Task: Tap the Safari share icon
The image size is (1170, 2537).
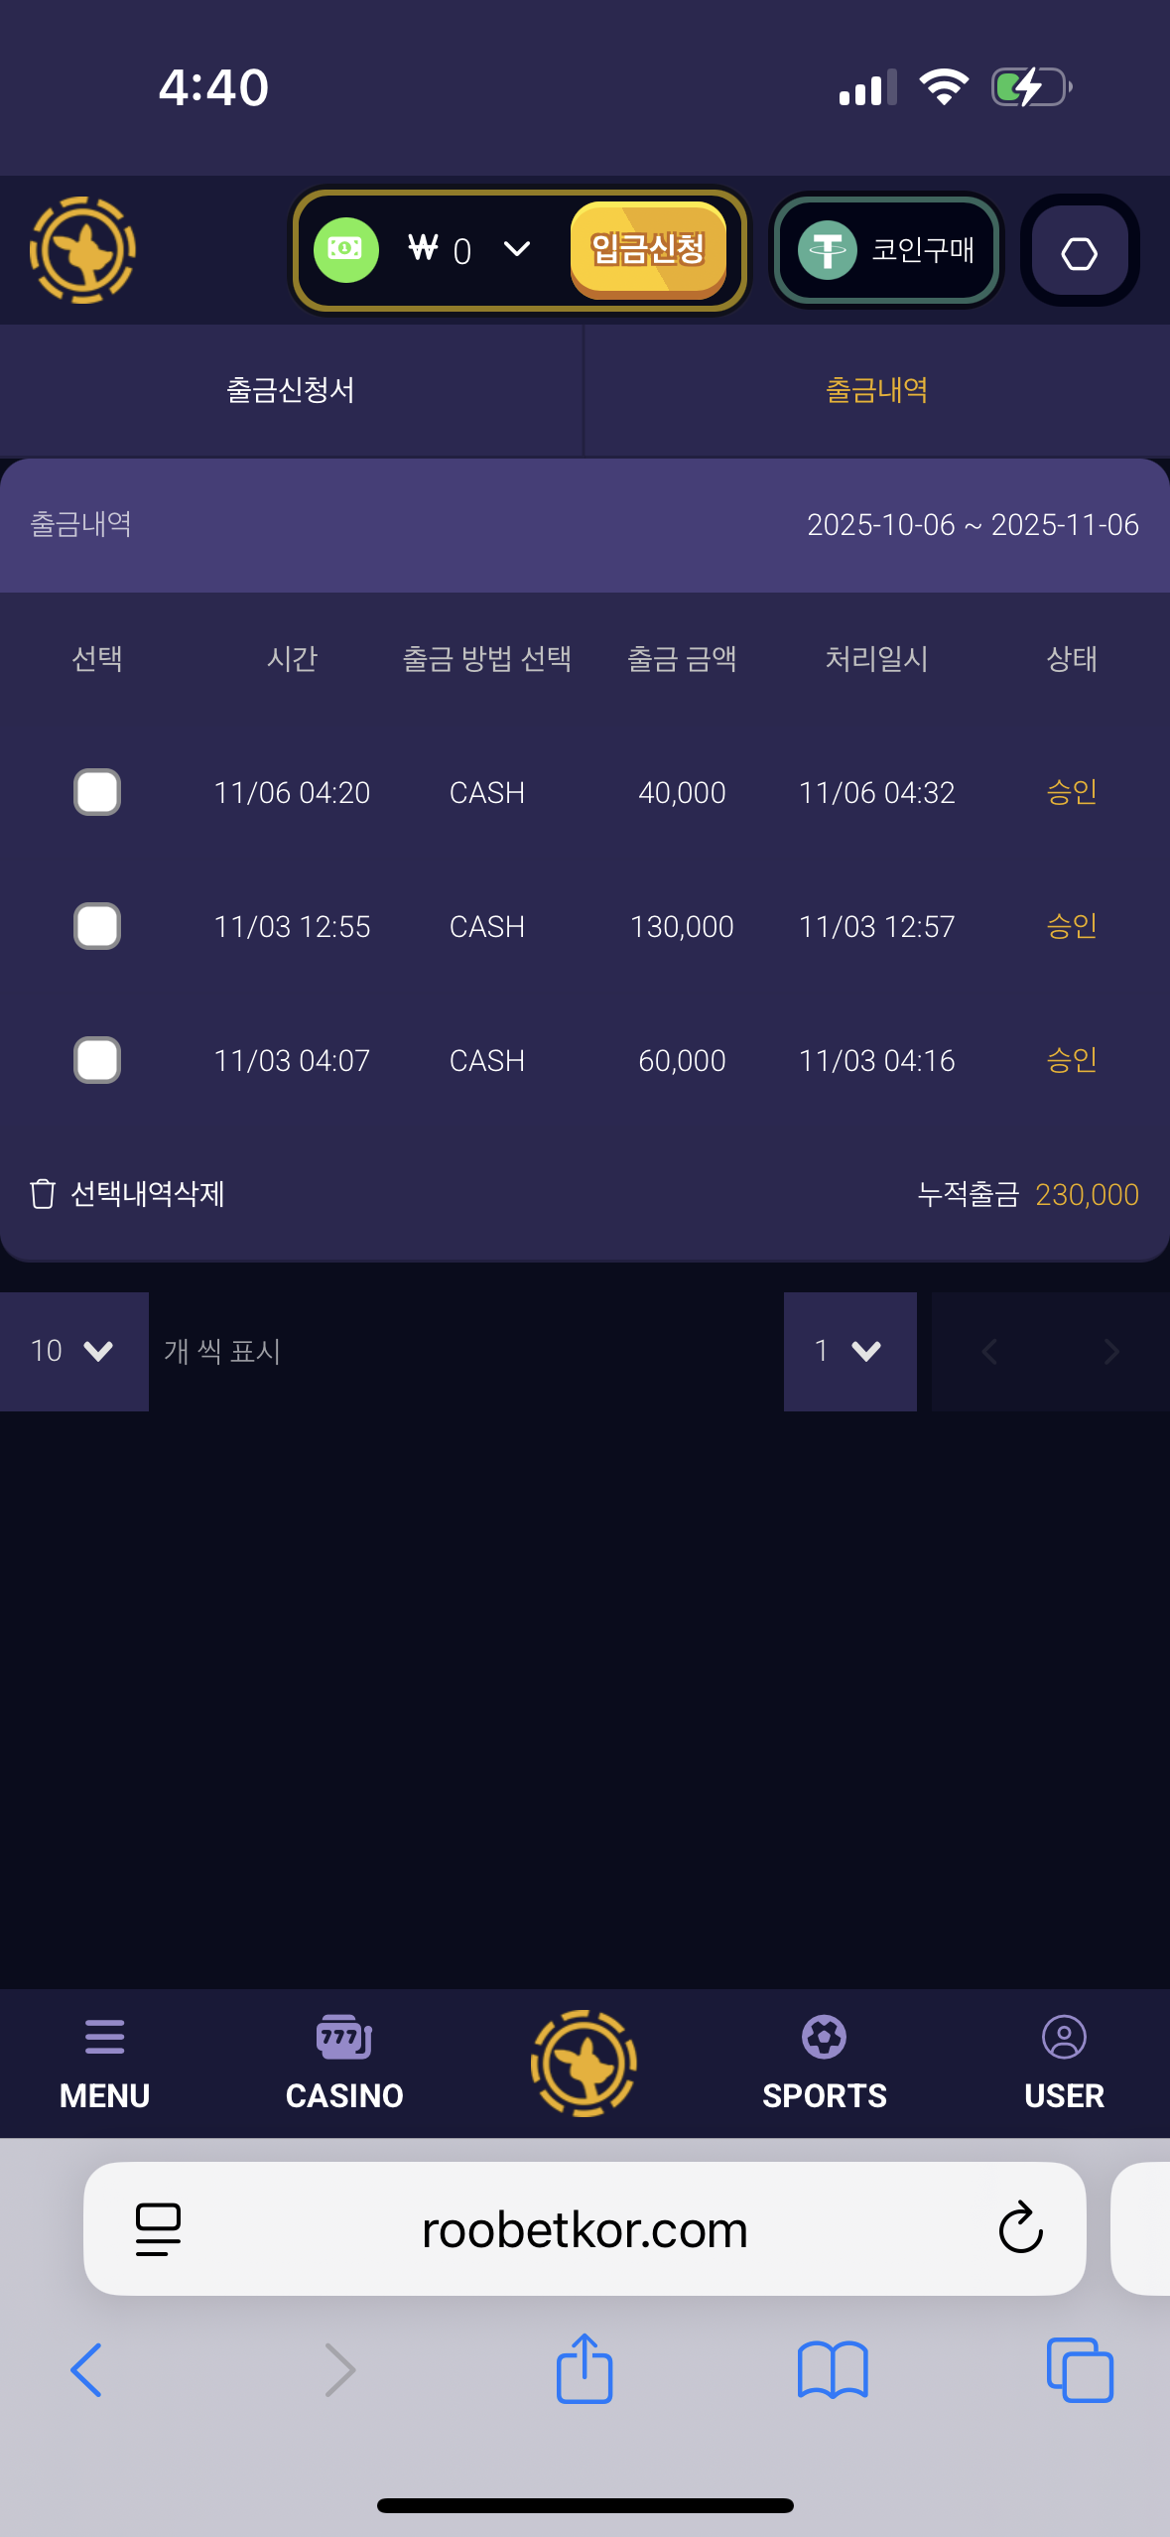Action: (x=584, y=2368)
